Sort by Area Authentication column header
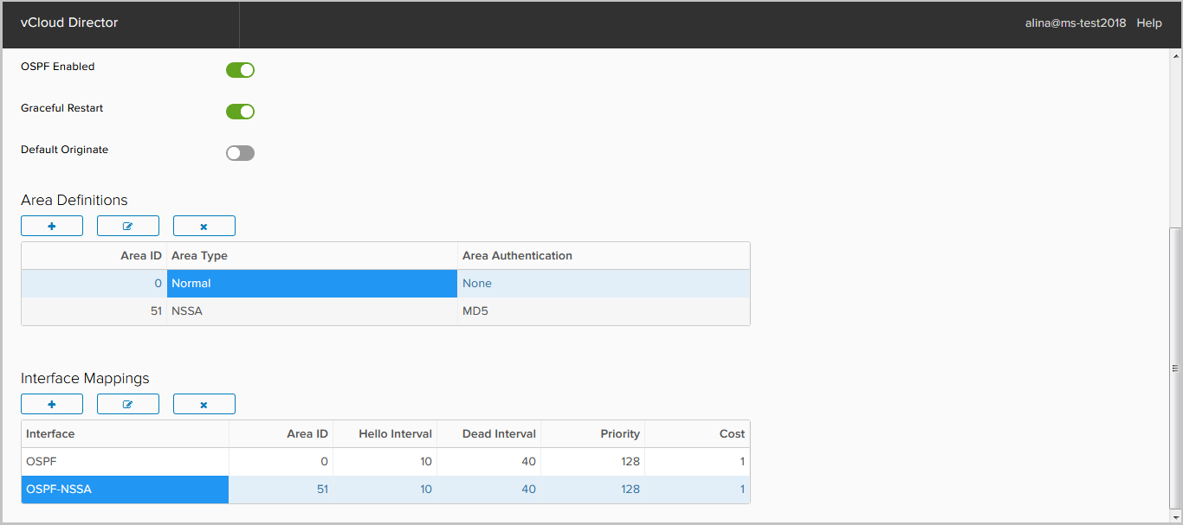The width and height of the screenshot is (1183, 525). (517, 256)
